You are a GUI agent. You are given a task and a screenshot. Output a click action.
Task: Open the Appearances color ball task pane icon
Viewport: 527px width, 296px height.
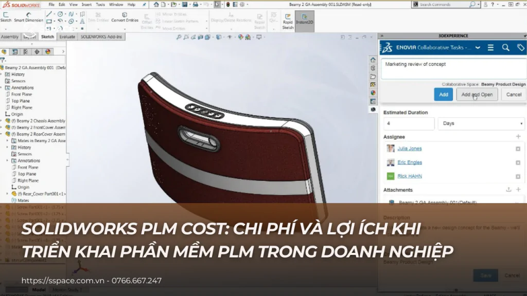click(373, 93)
